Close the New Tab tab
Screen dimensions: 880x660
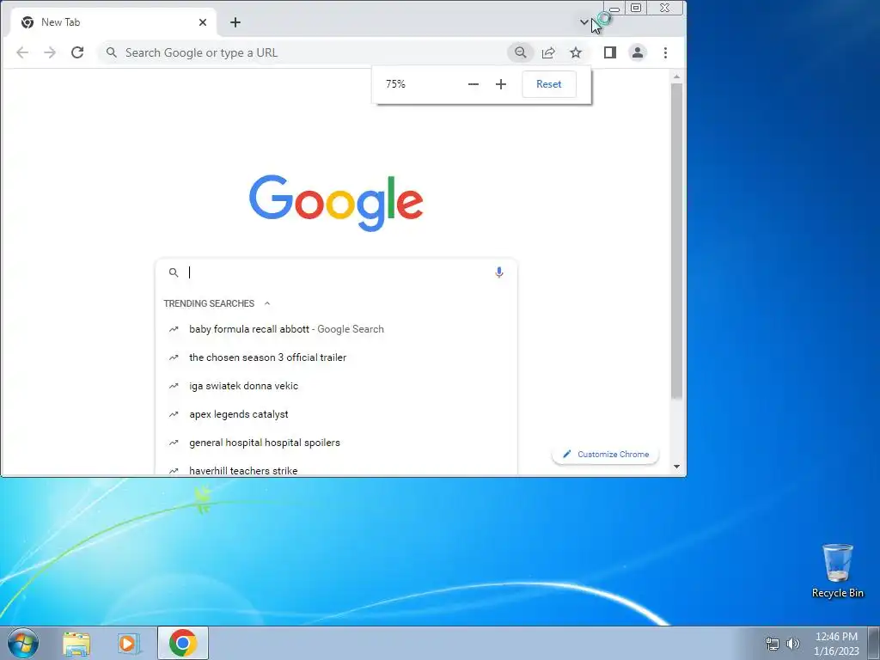[203, 22]
